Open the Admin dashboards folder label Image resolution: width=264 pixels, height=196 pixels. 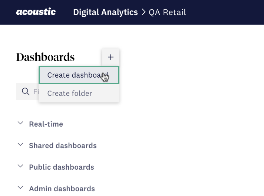(x=62, y=189)
